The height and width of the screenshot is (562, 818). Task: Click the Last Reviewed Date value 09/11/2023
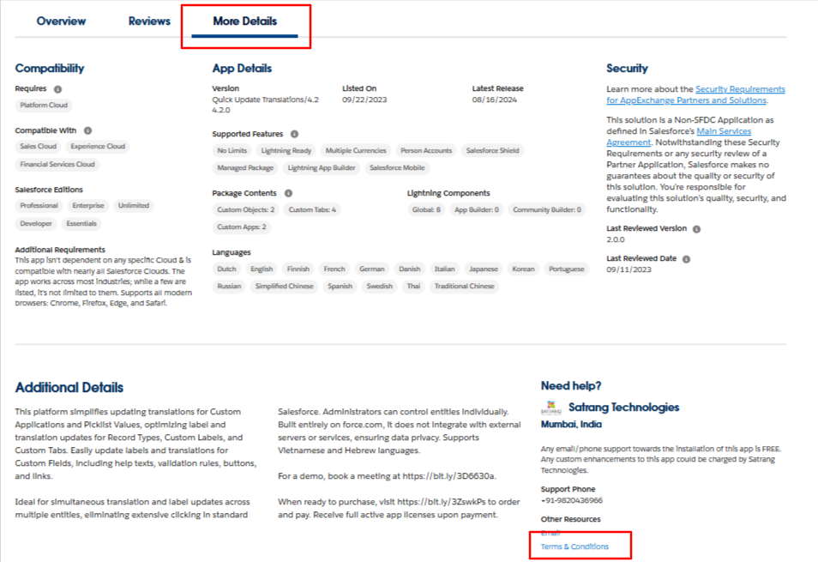pyautogui.click(x=629, y=269)
